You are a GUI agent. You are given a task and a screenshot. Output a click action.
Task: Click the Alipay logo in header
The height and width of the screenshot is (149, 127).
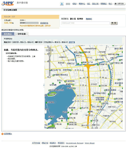(8, 3)
